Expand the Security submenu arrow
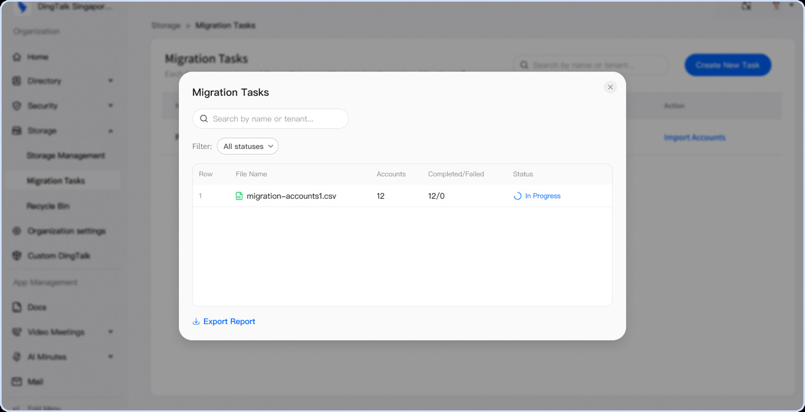The image size is (805, 412). coord(110,106)
